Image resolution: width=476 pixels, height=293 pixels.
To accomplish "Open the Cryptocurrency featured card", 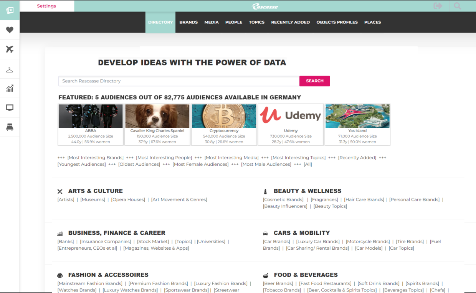I will pos(224,125).
